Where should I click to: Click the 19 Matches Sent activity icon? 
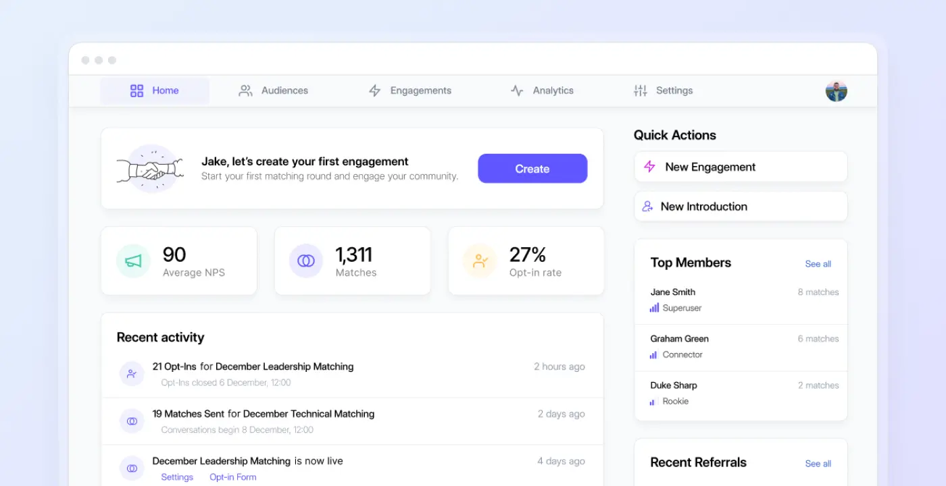pos(132,421)
